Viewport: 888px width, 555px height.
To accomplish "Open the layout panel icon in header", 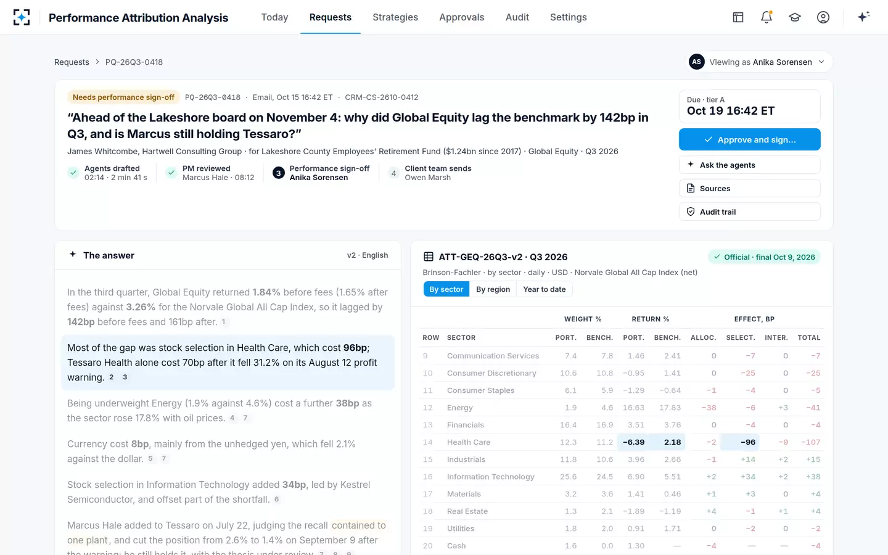I will tap(738, 17).
